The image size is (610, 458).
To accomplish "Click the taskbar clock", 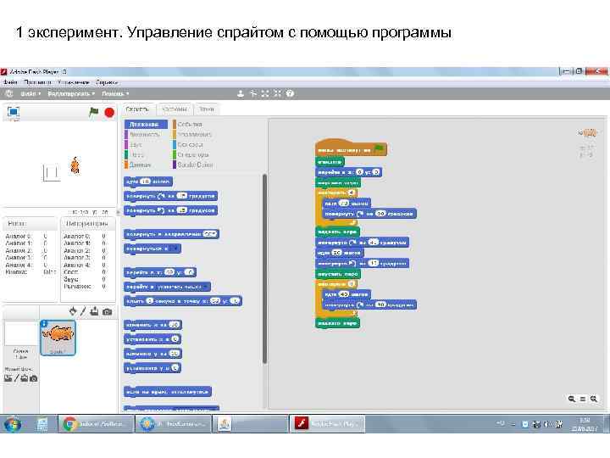I will [x=585, y=425].
